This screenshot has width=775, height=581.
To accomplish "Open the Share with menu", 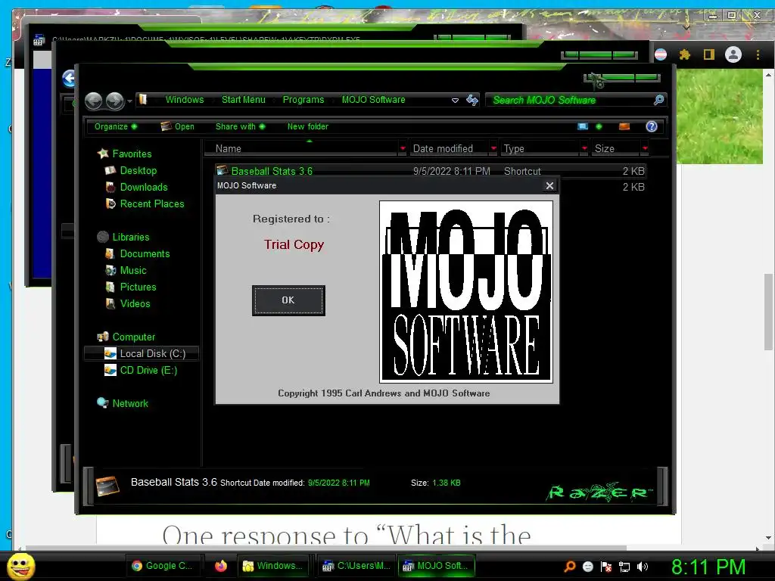I will [240, 126].
